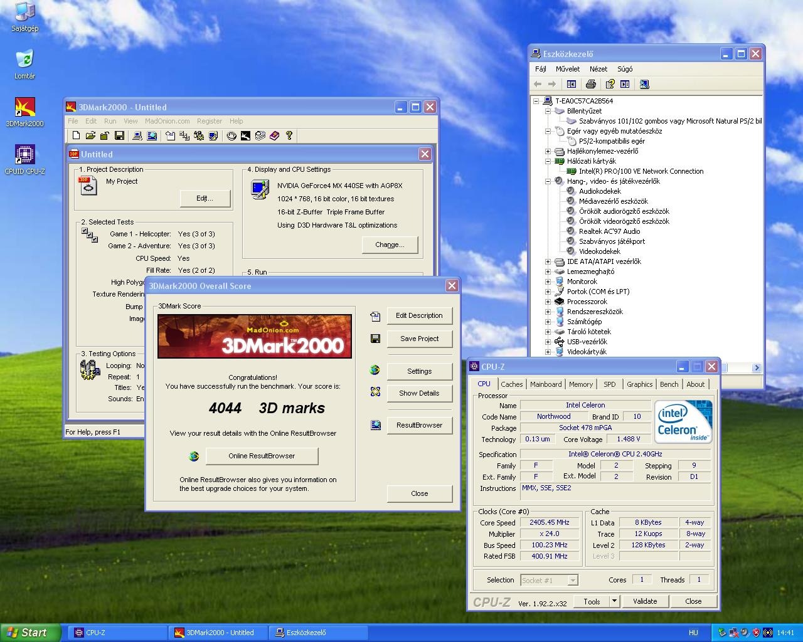The width and height of the screenshot is (803, 642).
Task: Click the show console tree icon in Eszközkezelő toolbar
Action: coord(572,84)
